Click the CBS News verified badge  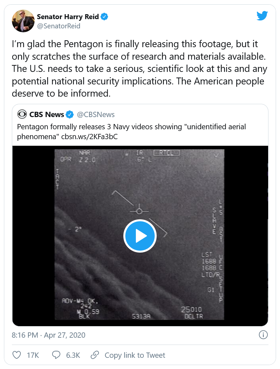point(70,114)
